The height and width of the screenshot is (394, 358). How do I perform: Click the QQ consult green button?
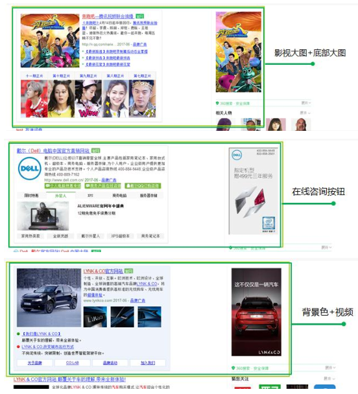143,186
